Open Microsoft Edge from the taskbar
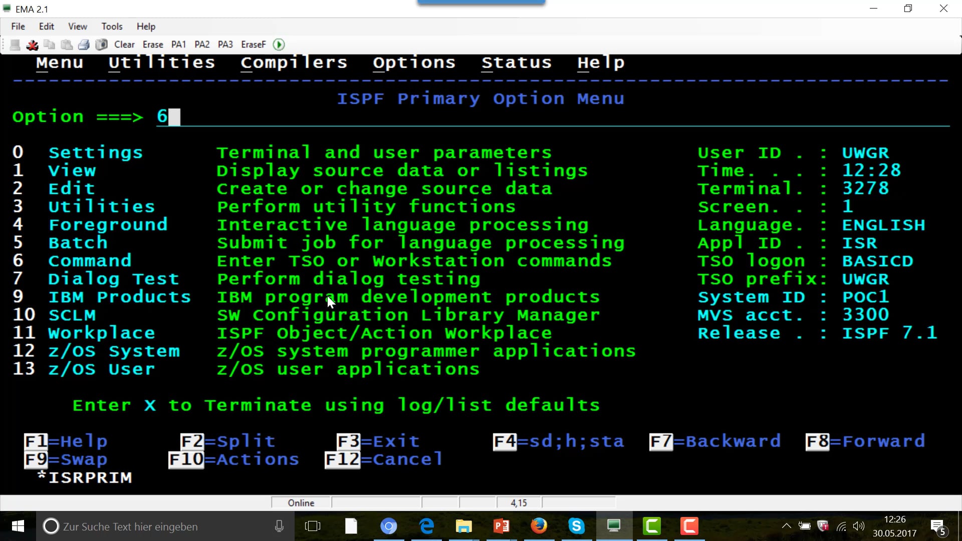 click(426, 526)
